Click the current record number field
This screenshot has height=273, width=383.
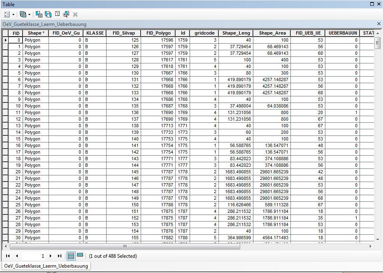click(x=34, y=256)
